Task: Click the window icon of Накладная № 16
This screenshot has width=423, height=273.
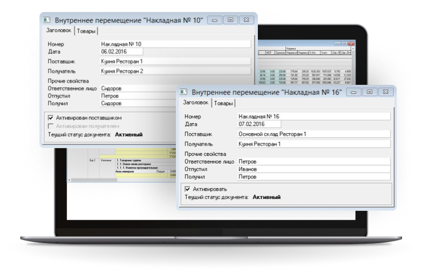Action: 184,92
